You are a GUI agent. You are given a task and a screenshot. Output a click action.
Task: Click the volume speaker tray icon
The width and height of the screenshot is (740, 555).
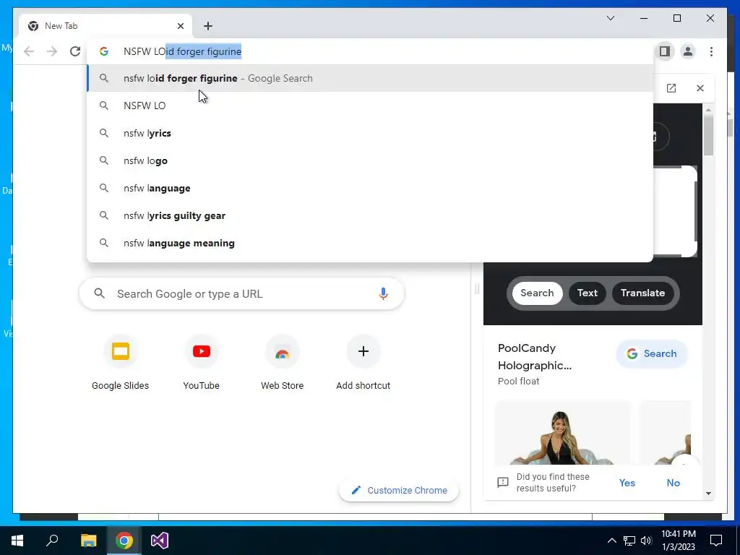[x=646, y=541]
